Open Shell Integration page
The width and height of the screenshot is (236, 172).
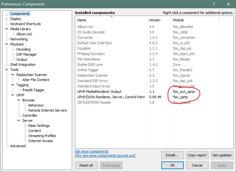(x=23, y=65)
